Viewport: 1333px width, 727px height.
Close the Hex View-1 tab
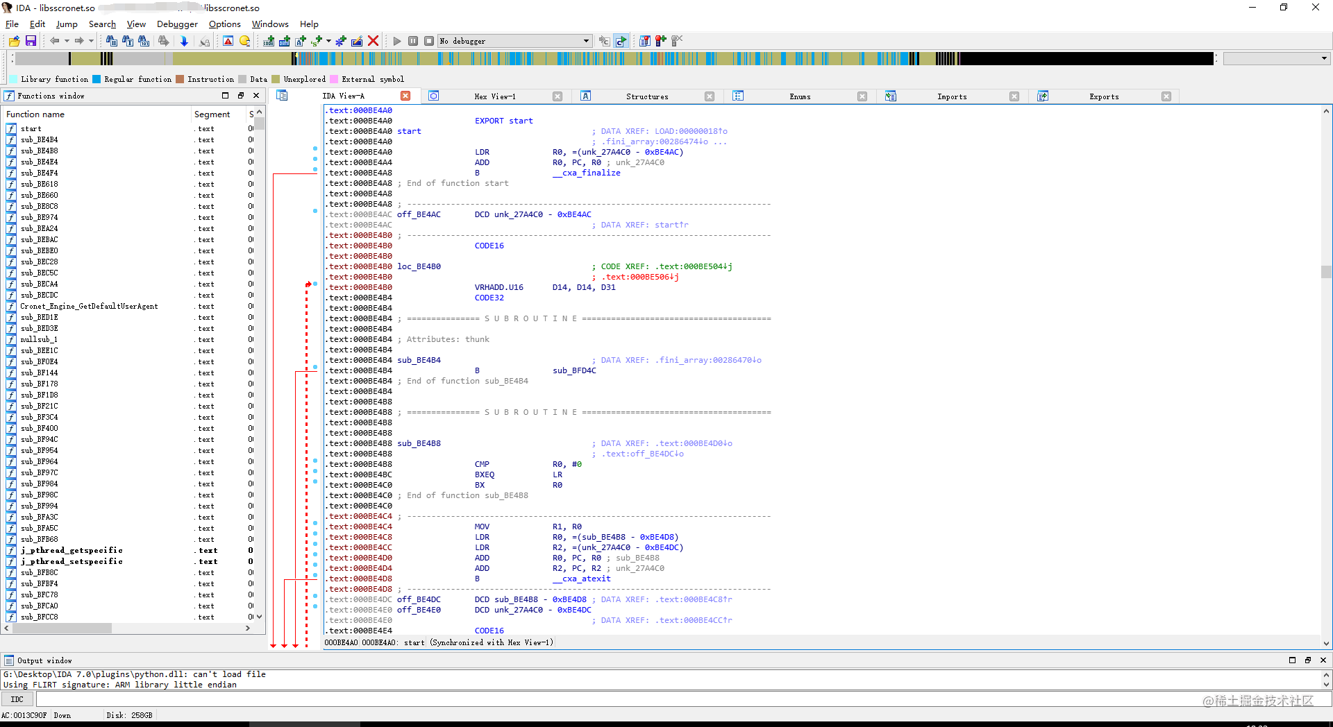(557, 96)
